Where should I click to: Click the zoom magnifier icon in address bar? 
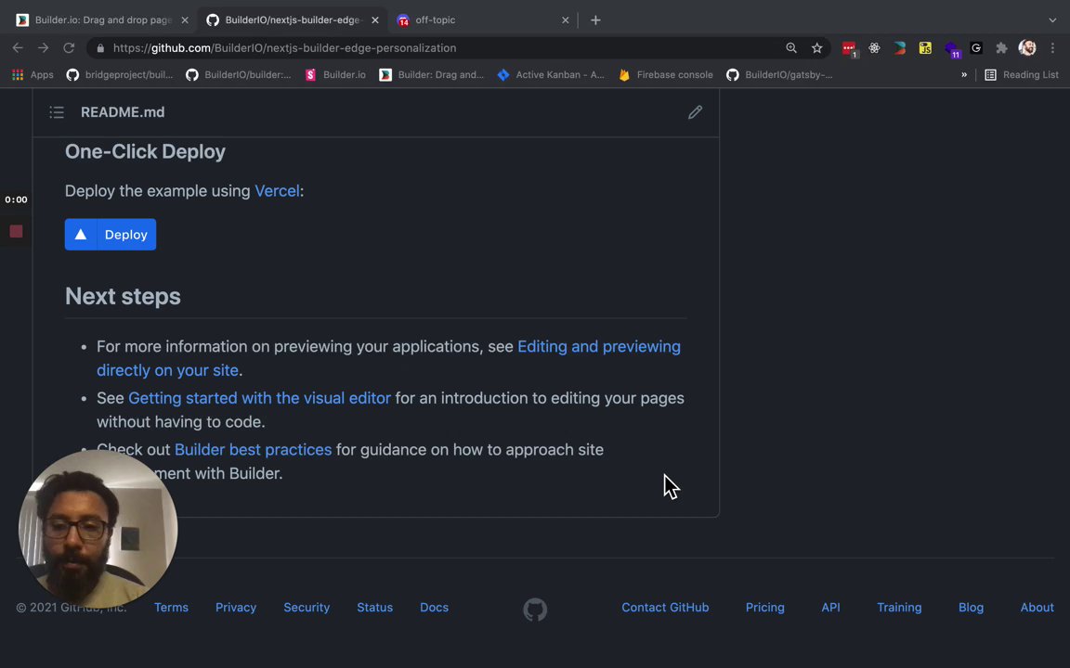[x=791, y=47]
